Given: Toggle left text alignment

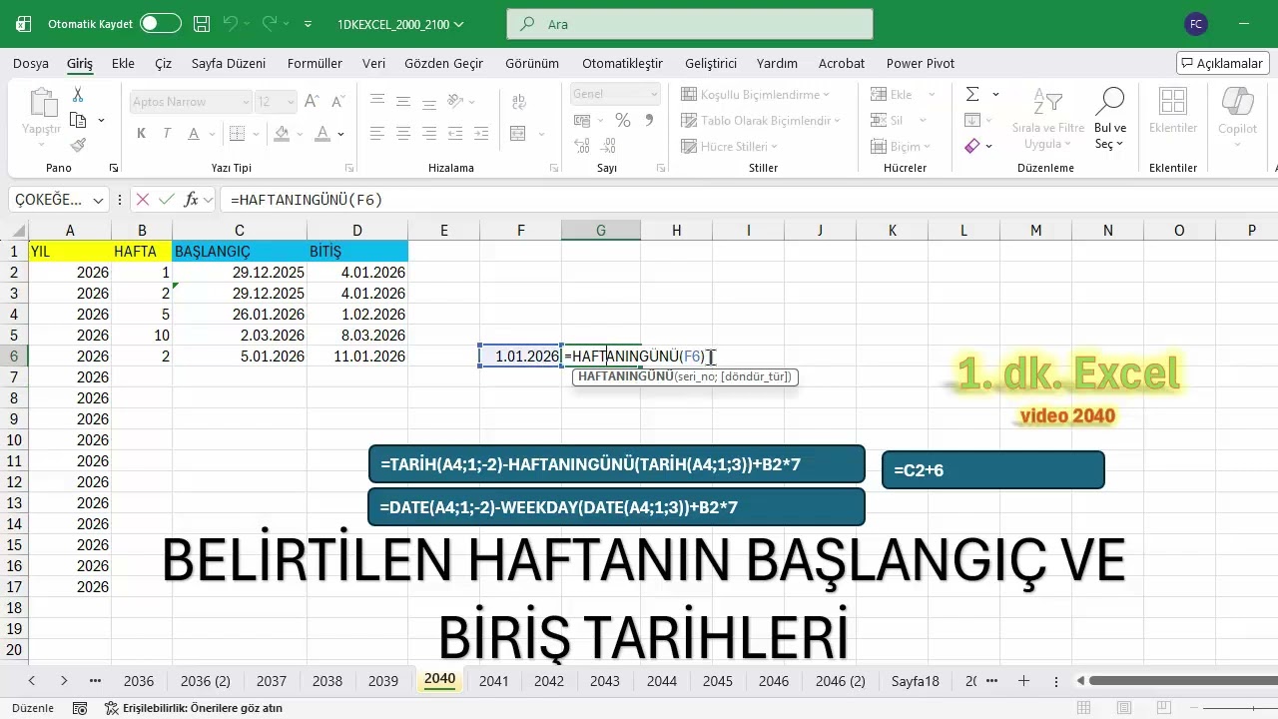Looking at the screenshot, I should [377, 133].
